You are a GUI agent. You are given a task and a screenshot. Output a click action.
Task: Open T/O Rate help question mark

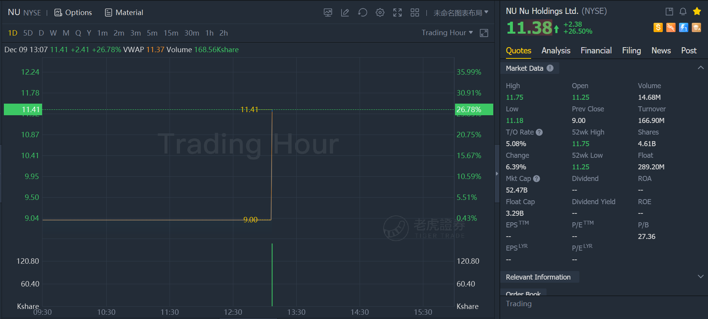539,132
